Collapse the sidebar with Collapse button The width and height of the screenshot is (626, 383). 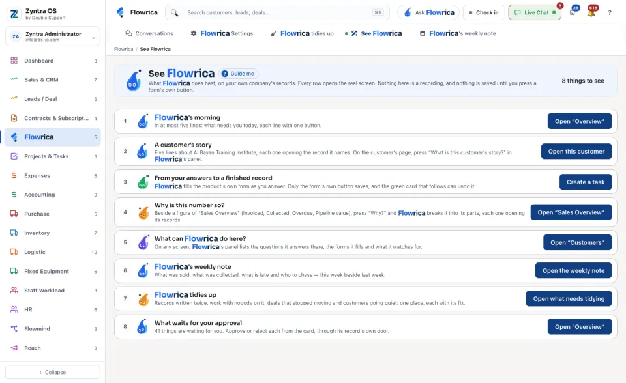[53, 372]
